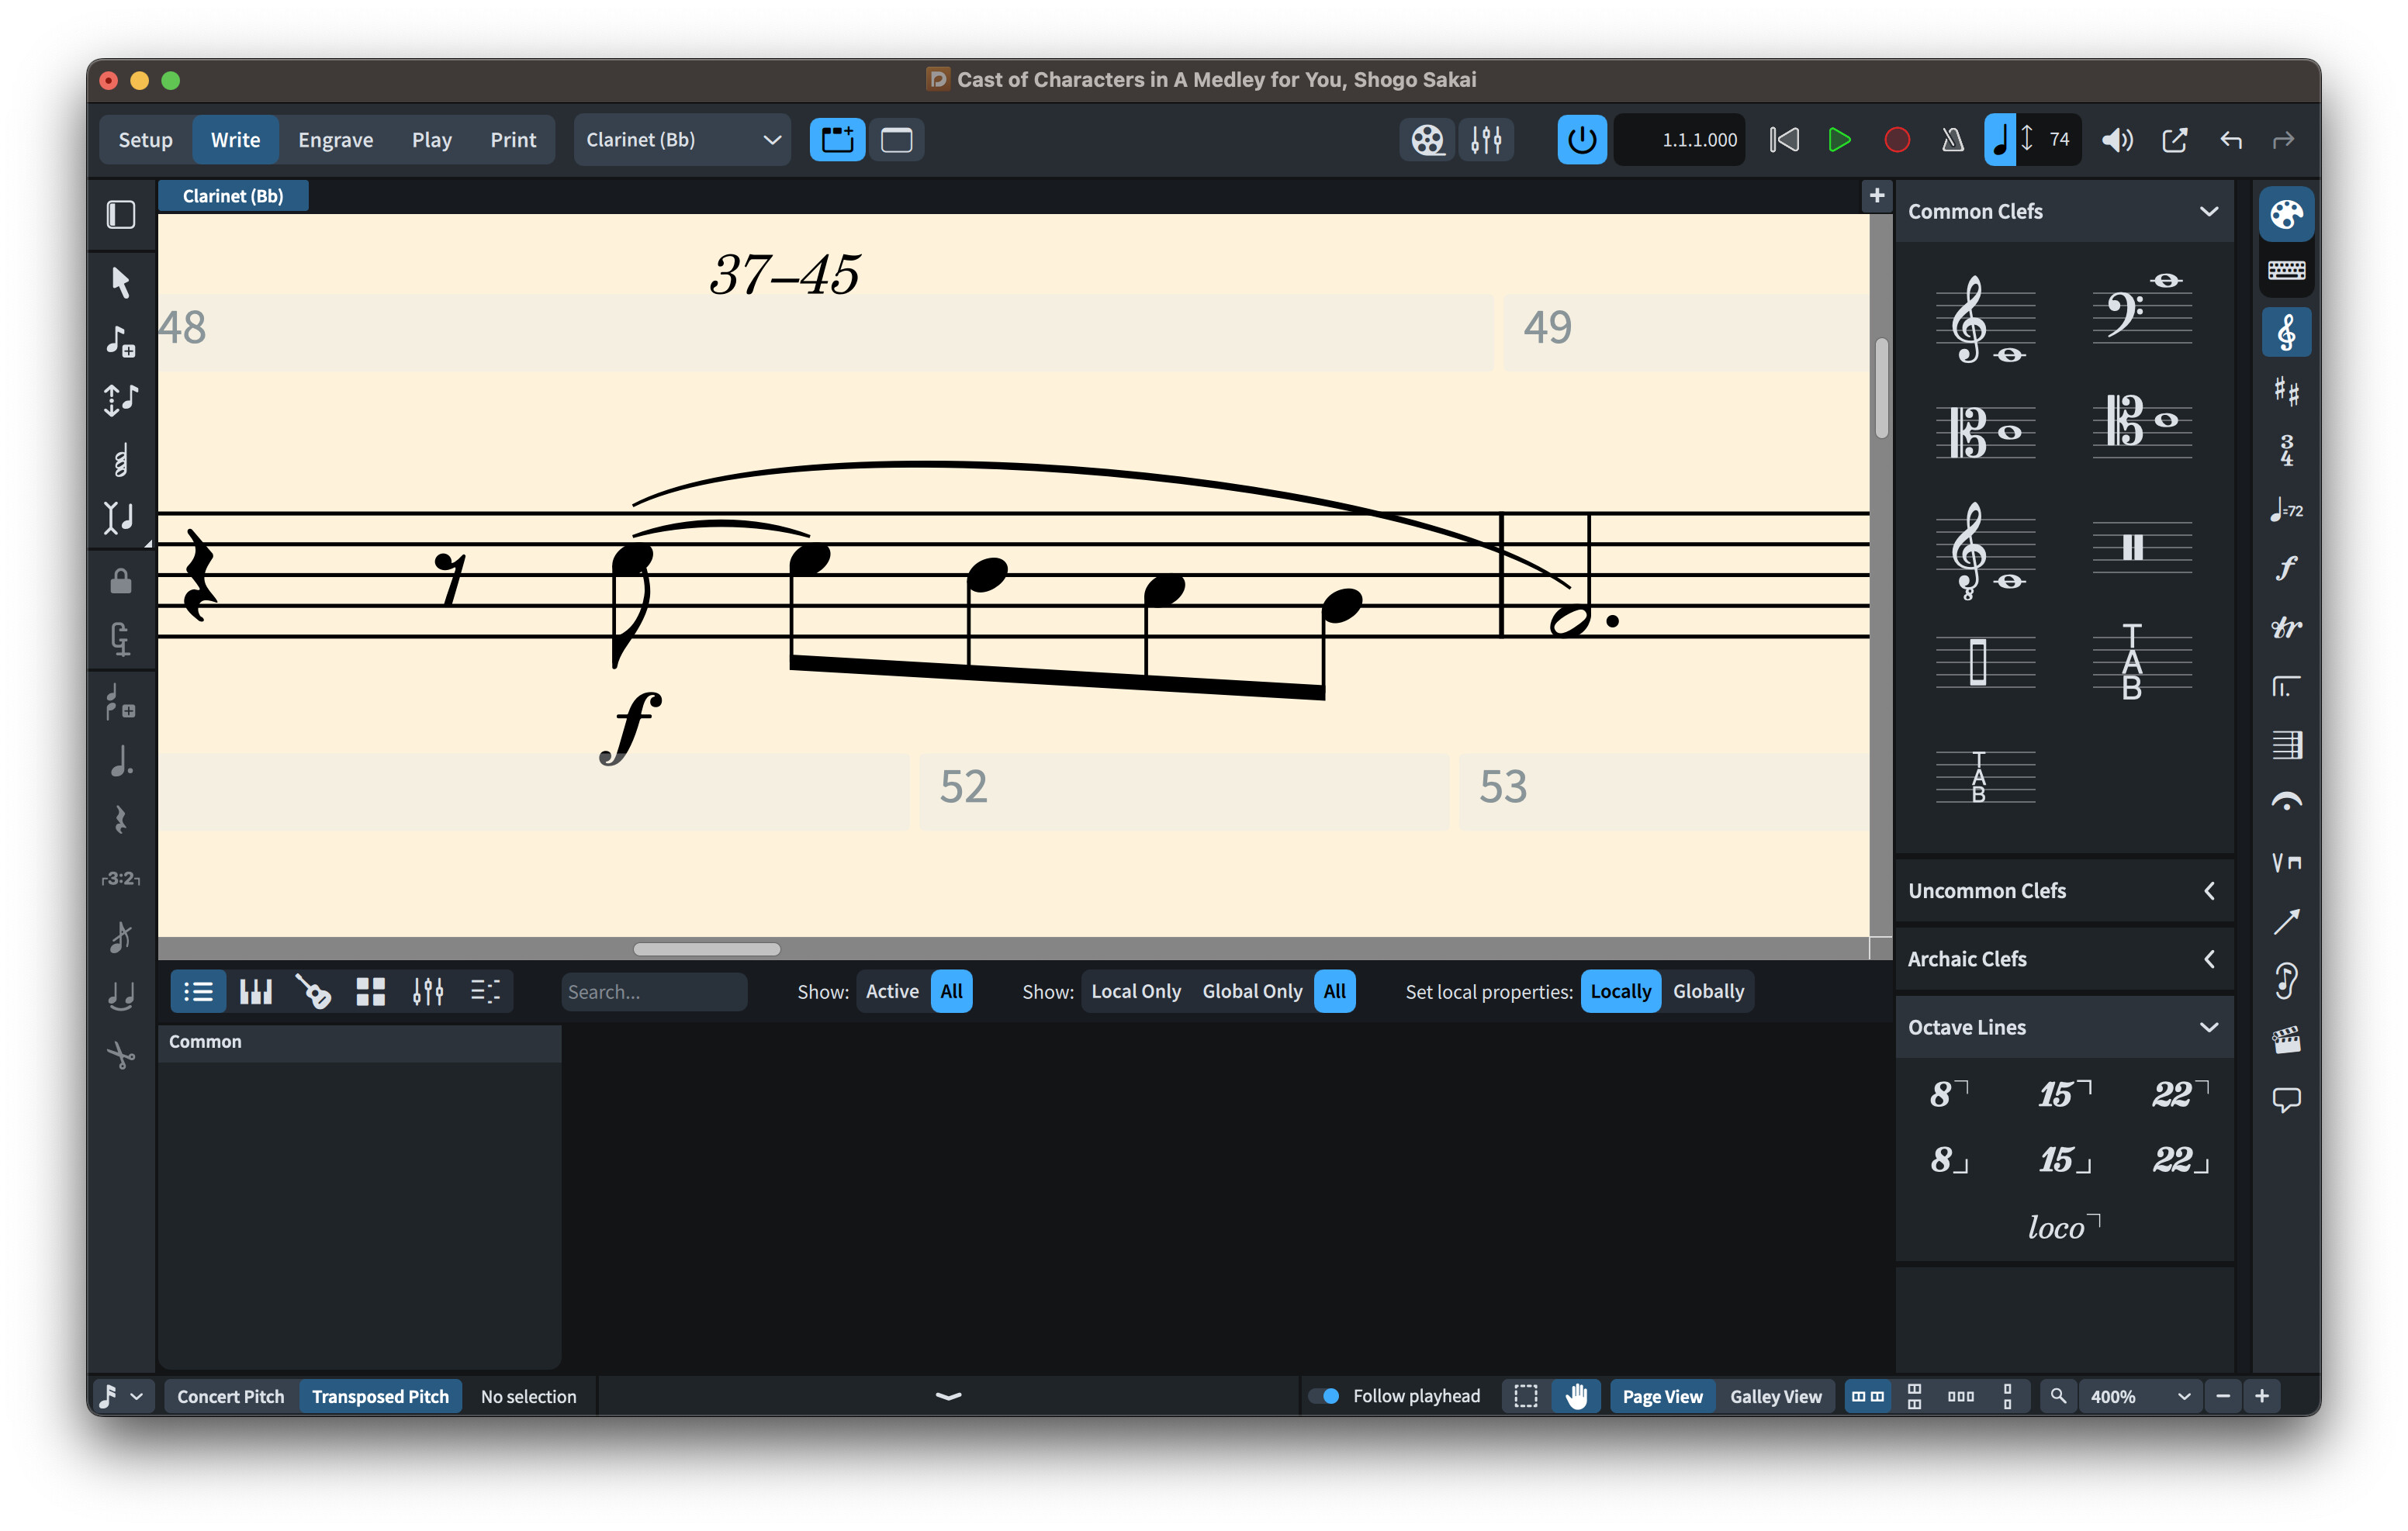Open the clefs panel
This screenshot has height=1531, width=2408.
2286,333
